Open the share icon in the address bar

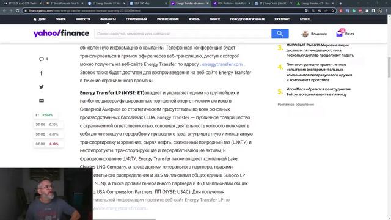coord(326,11)
